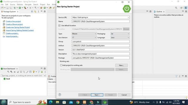Select the local node in Boot Dashboard
This screenshot has height=105, width=188.
point(8,79)
